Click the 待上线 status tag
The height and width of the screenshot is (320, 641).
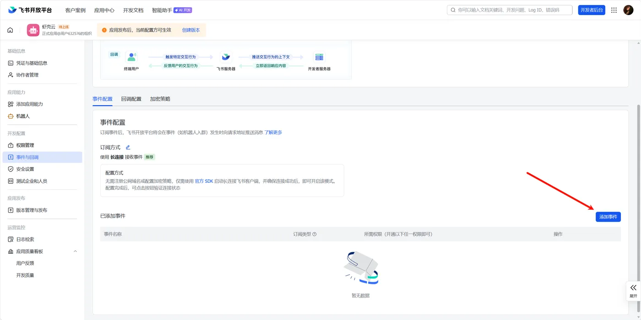click(x=64, y=27)
